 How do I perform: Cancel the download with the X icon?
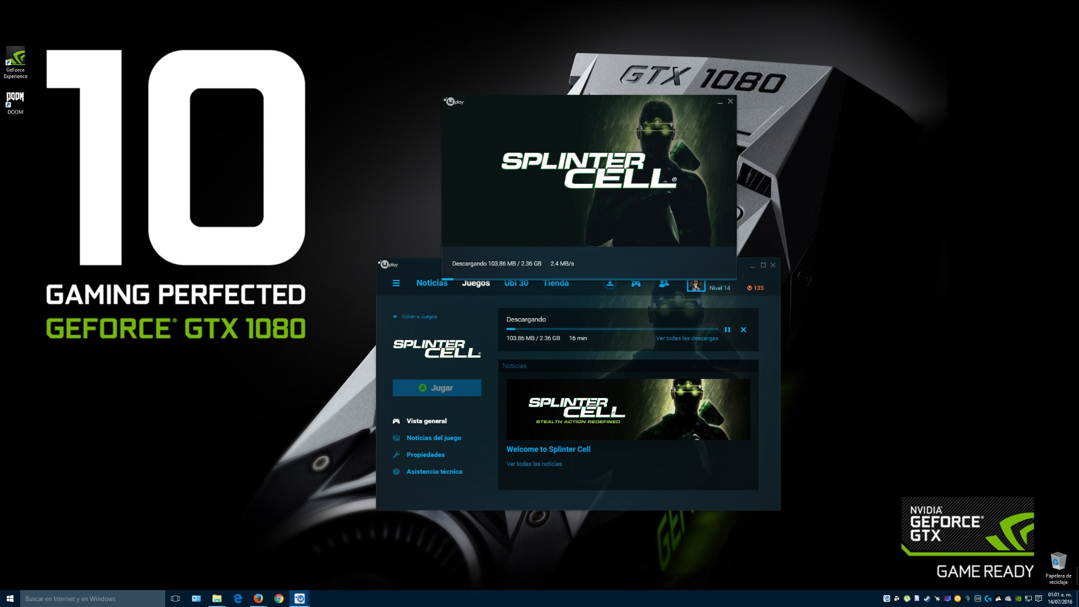[x=743, y=330]
